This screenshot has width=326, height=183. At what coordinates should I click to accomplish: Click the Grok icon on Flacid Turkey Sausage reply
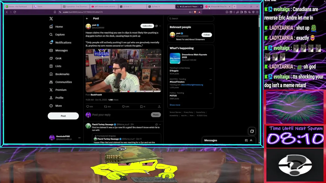point(156,125)
